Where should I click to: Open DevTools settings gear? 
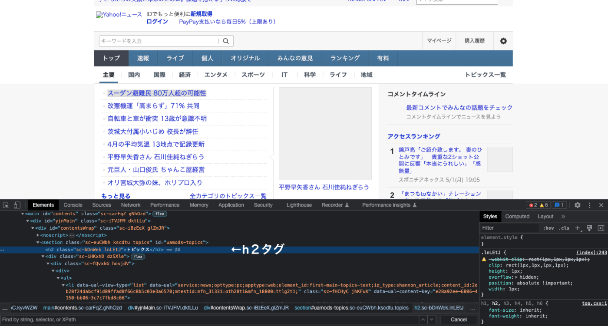578,205
